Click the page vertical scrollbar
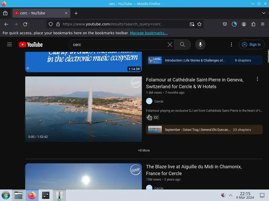The width and height of the screenshot is (269, 201). [x=268, y=57]
